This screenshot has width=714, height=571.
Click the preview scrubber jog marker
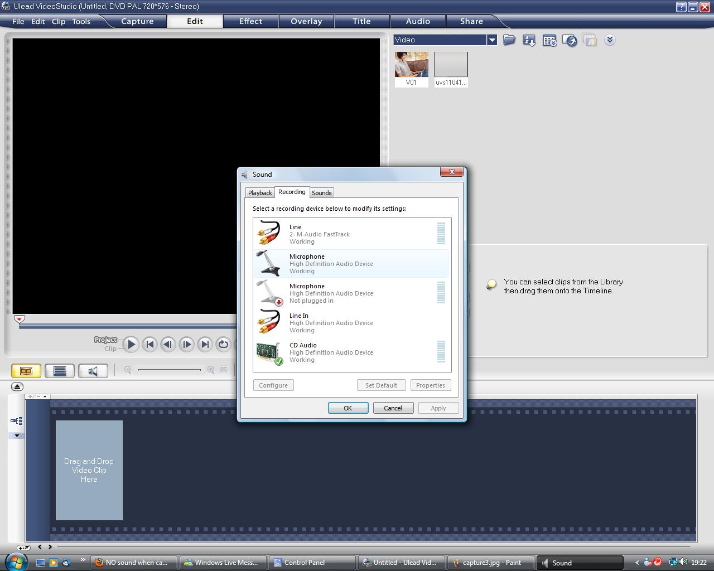[x=20, y=319]
